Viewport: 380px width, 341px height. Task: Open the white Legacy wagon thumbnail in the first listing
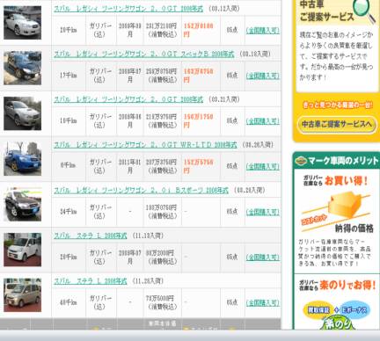tap(23, 23)
